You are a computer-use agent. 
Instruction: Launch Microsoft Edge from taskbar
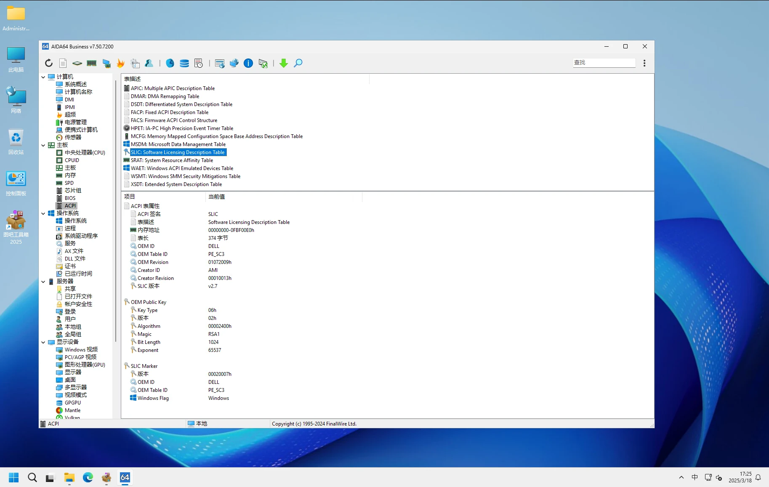pyautogui.click(x=88, y=477)
